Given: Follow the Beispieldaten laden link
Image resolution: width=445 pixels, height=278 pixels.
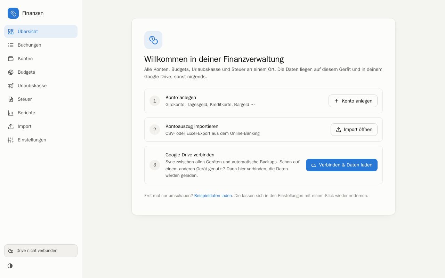Looking at the screenshot, I should [x=213, y=196].
